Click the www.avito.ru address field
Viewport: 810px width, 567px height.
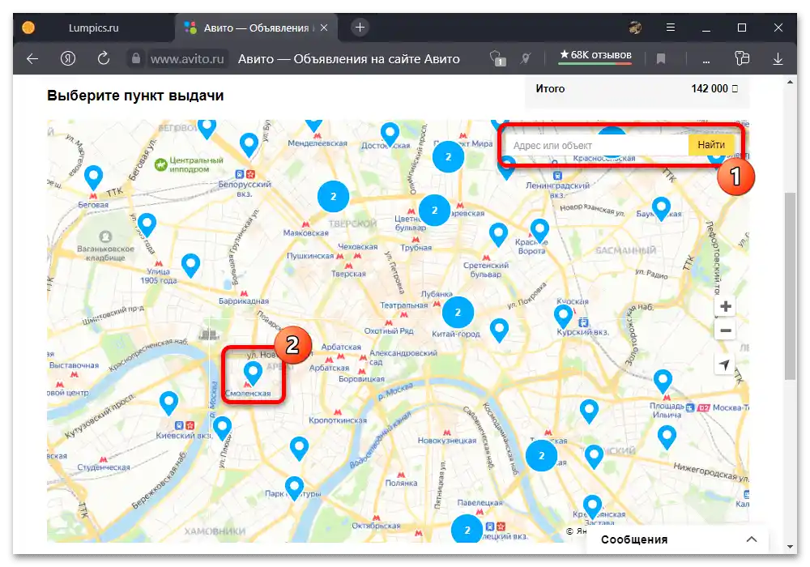[187, 59]
